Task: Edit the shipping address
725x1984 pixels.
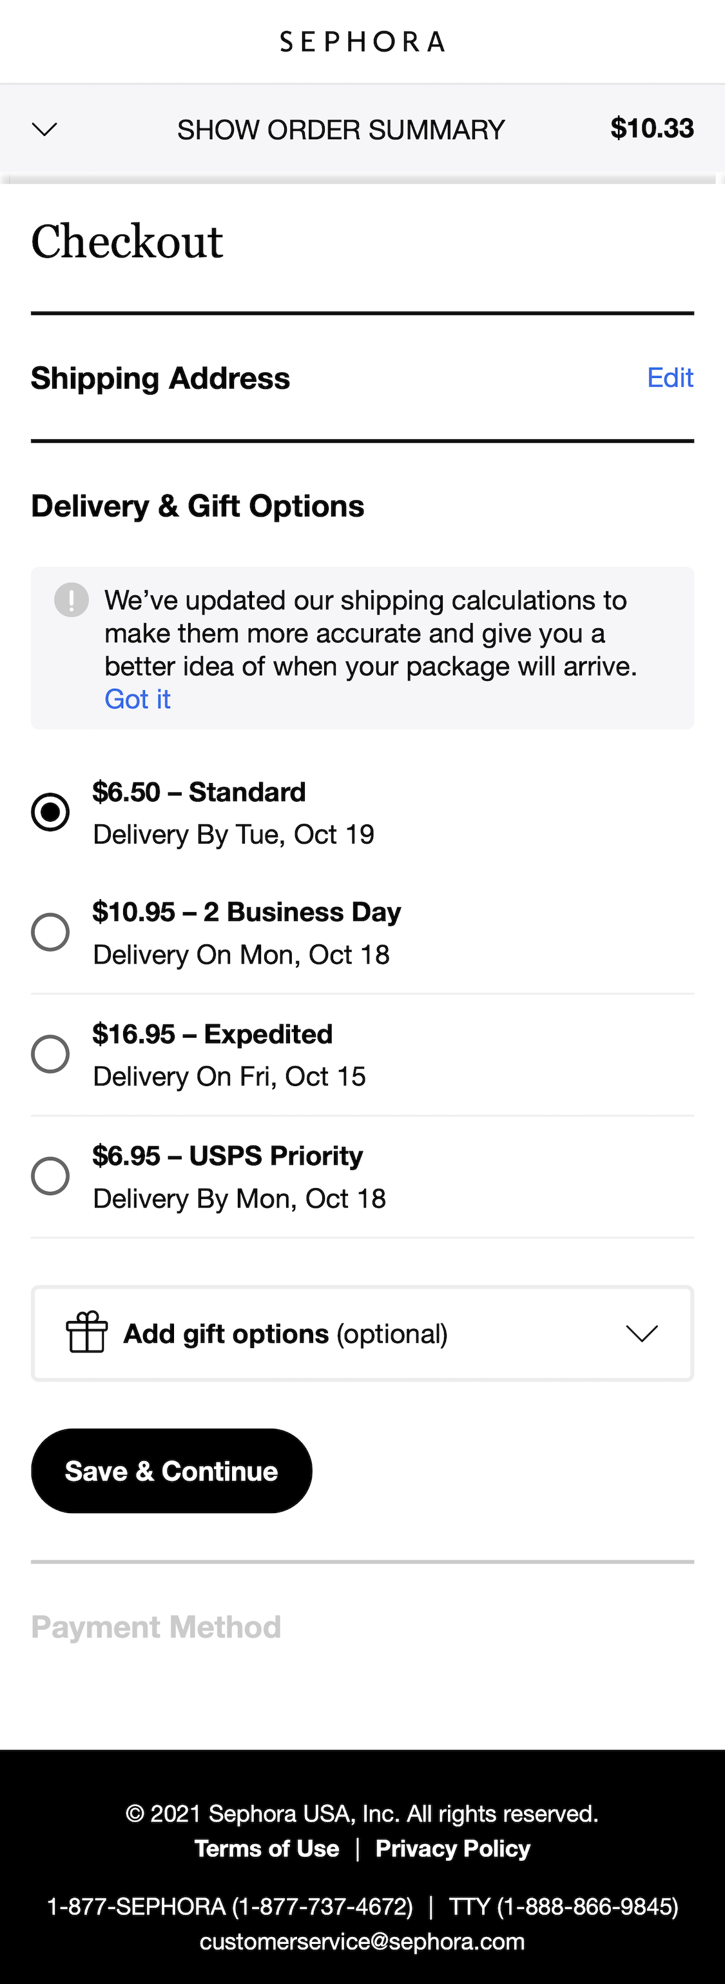Action: 670,378
